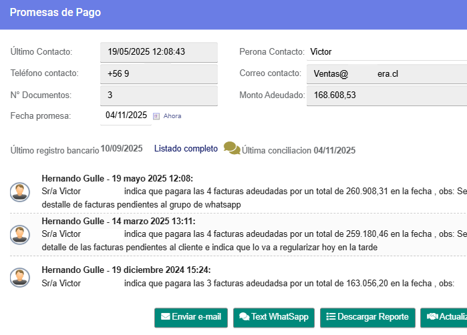Image resolution: width=467 pixels, height=335 pixels.
Task: Focus the Monto Adeudado field
Action: (x=387, y=95)
